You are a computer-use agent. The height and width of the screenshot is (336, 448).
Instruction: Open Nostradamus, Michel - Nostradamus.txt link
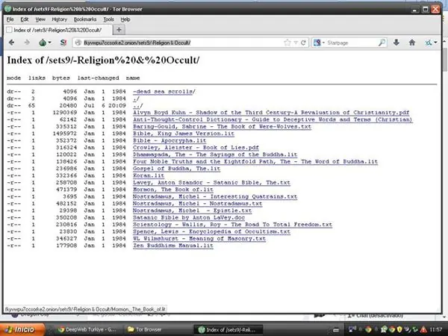pyautogui.click(x=197, y=204)
